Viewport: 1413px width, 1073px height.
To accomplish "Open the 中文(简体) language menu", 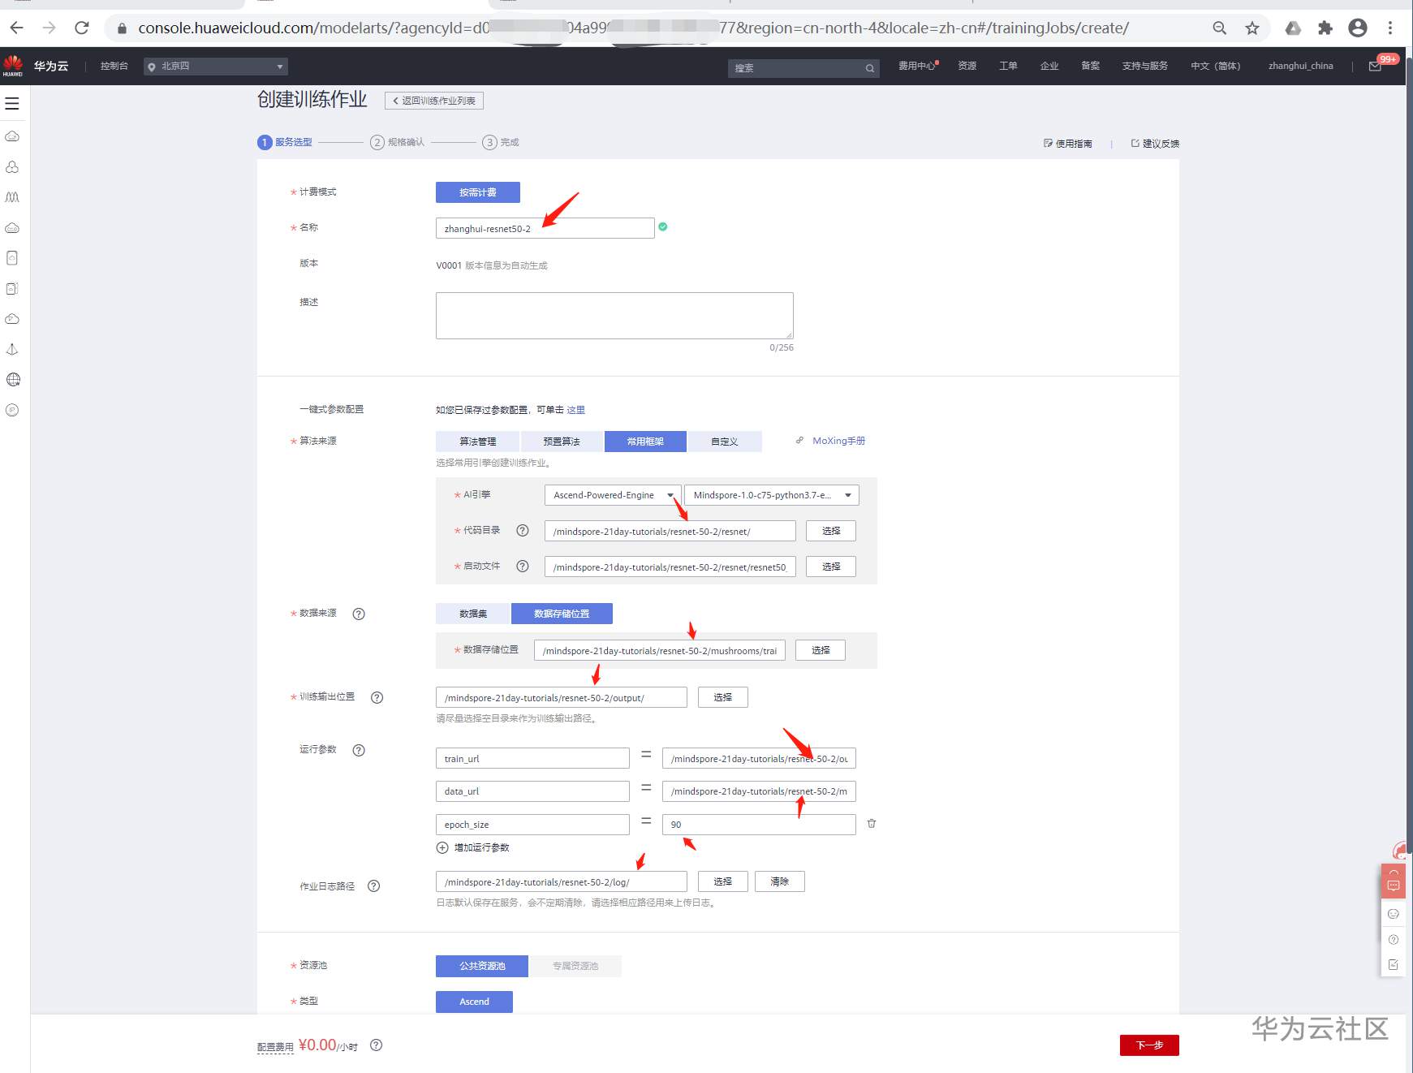I will (1216, 67).
